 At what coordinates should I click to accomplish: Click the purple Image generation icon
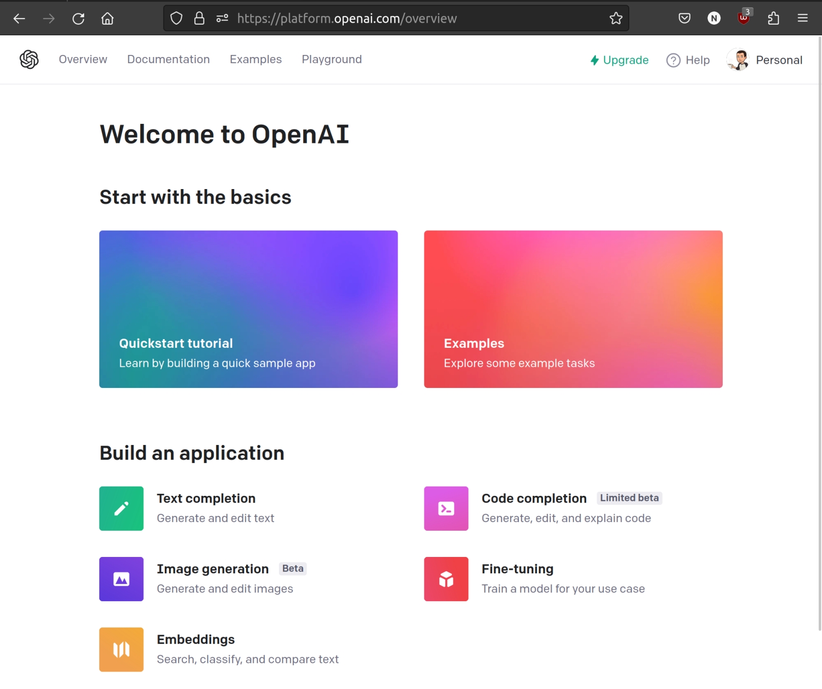121,579
